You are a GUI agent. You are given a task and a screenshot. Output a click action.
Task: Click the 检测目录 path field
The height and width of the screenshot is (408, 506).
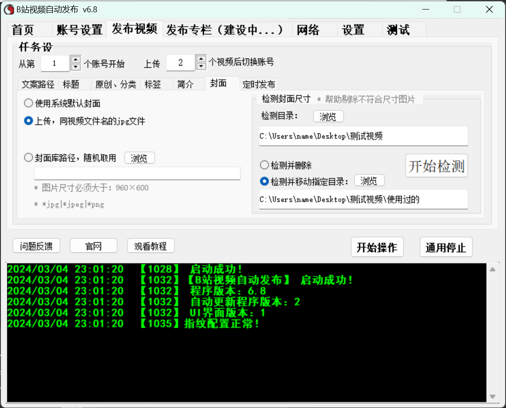click(x=363, y=136)
